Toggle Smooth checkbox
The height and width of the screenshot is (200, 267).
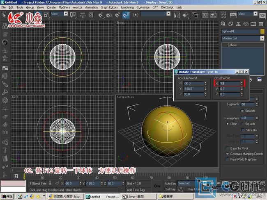(242, 111)
